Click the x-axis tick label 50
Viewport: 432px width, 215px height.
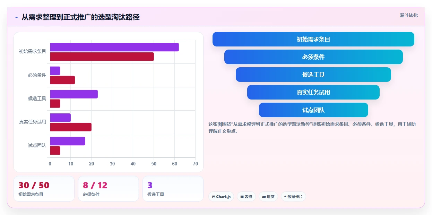click(x=154, y=164)
